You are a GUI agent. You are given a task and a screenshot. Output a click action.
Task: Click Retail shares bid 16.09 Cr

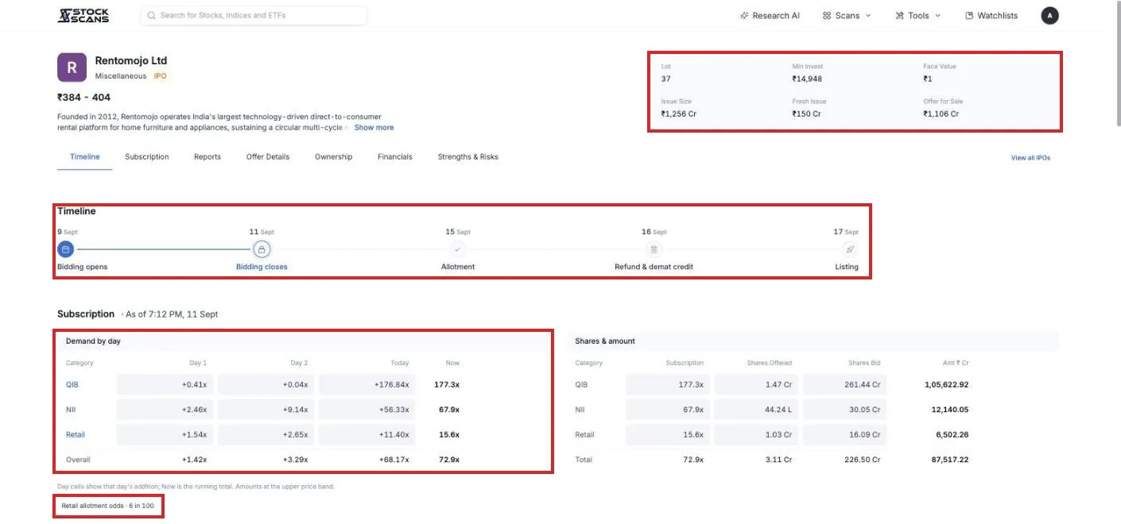844,435
